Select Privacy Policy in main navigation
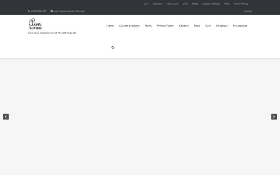Viewport: 280px width, 175px height. pyautogui.click(x=165, y=26)
